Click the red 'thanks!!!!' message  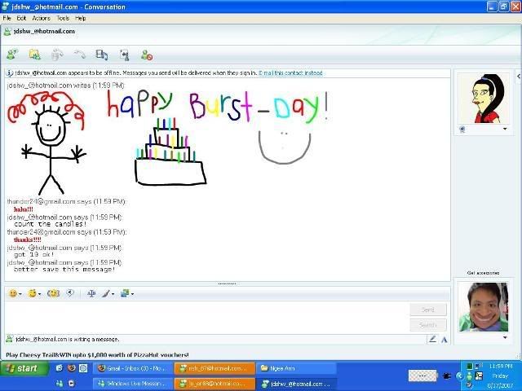click(28, 239)
